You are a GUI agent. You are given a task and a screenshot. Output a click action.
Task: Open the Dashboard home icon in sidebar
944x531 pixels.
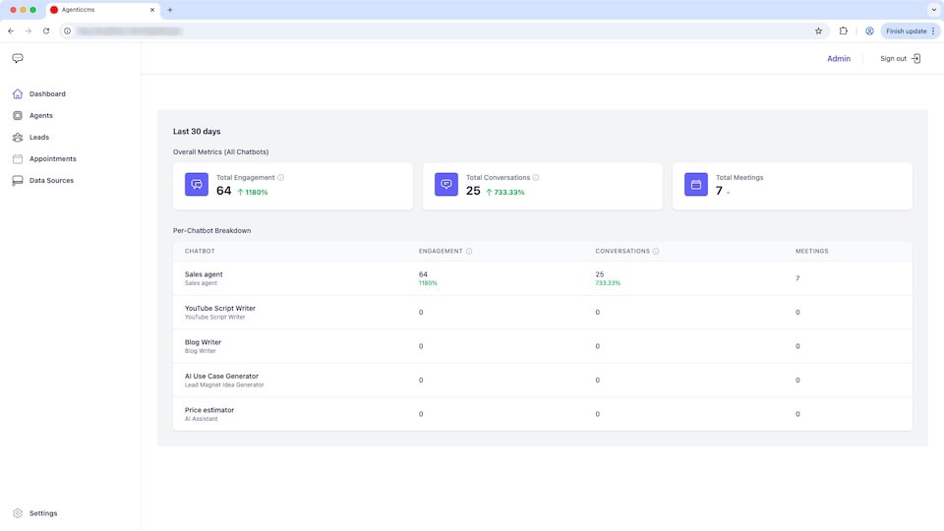pos(18,94)
